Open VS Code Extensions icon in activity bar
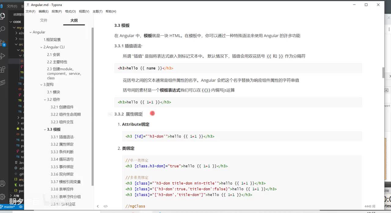 [2, 69]
